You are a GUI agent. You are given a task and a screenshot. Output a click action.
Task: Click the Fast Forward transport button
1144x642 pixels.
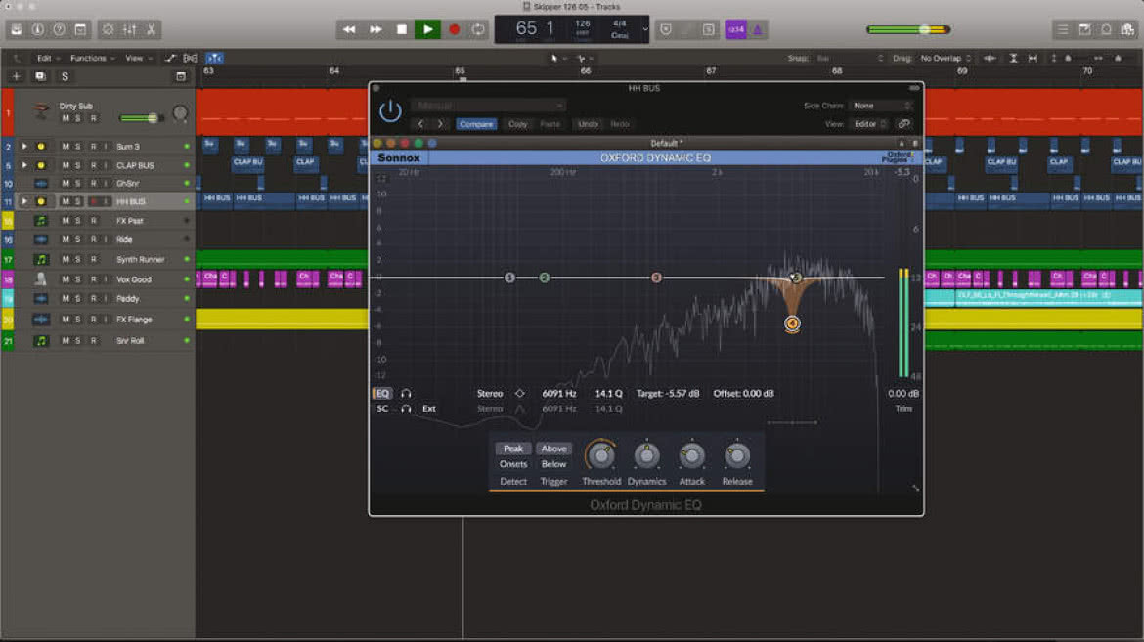375,30
